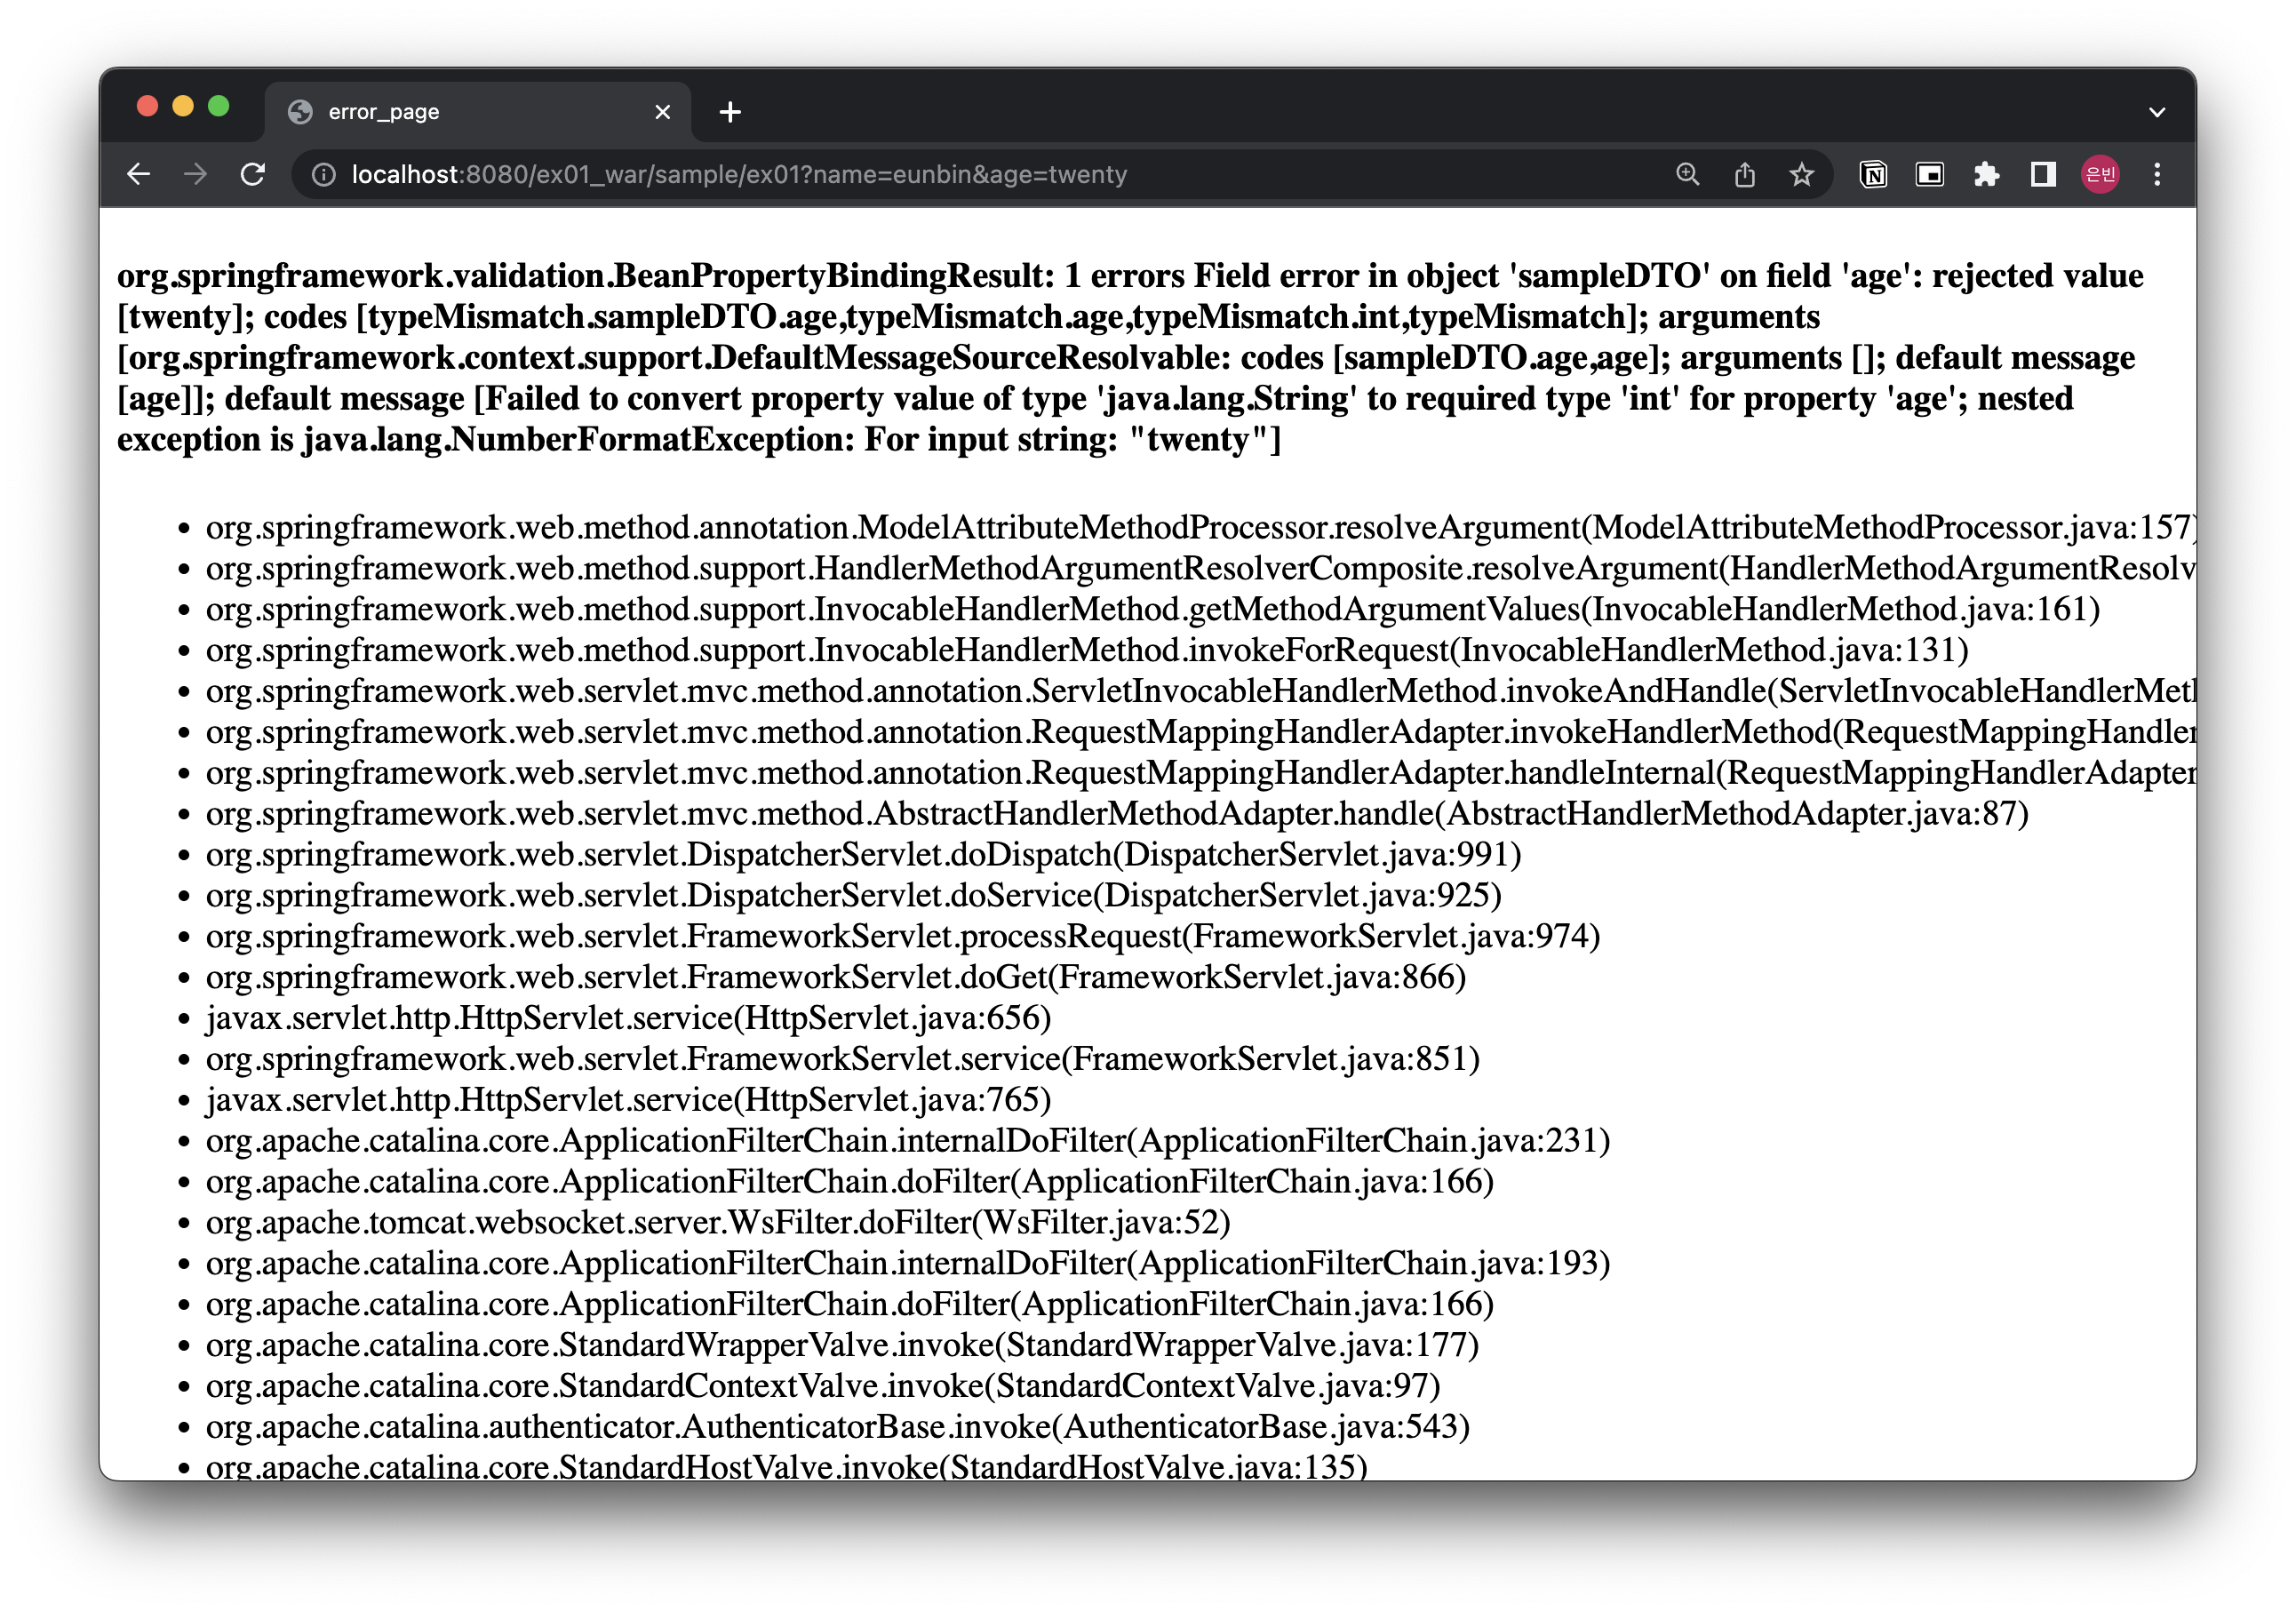Screen dimensions: 2296x1612
Task: Toggle the browser side panel
Action: pos(2043,175)
